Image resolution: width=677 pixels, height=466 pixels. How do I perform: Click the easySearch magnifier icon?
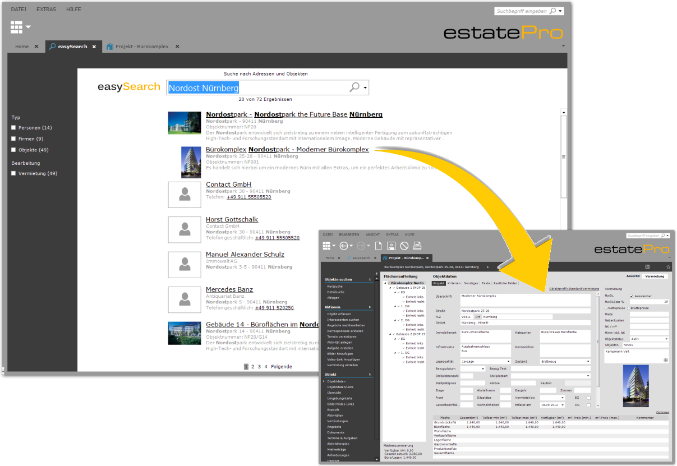coord(355,87)
